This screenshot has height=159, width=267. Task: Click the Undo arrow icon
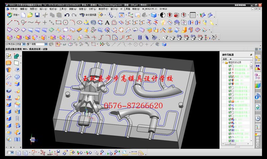[67, 15]
